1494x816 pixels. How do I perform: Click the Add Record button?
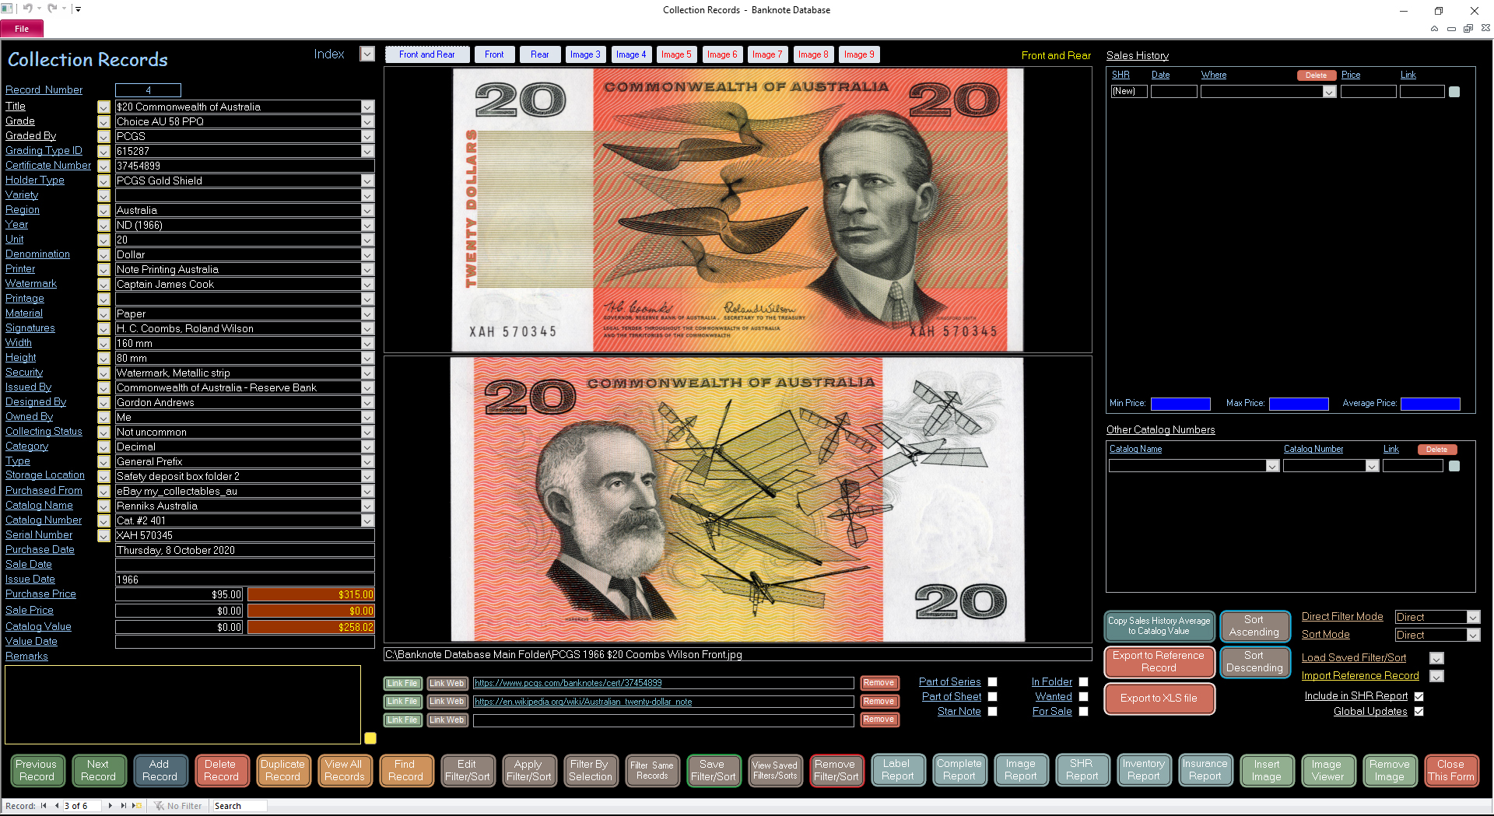(160, 770)
